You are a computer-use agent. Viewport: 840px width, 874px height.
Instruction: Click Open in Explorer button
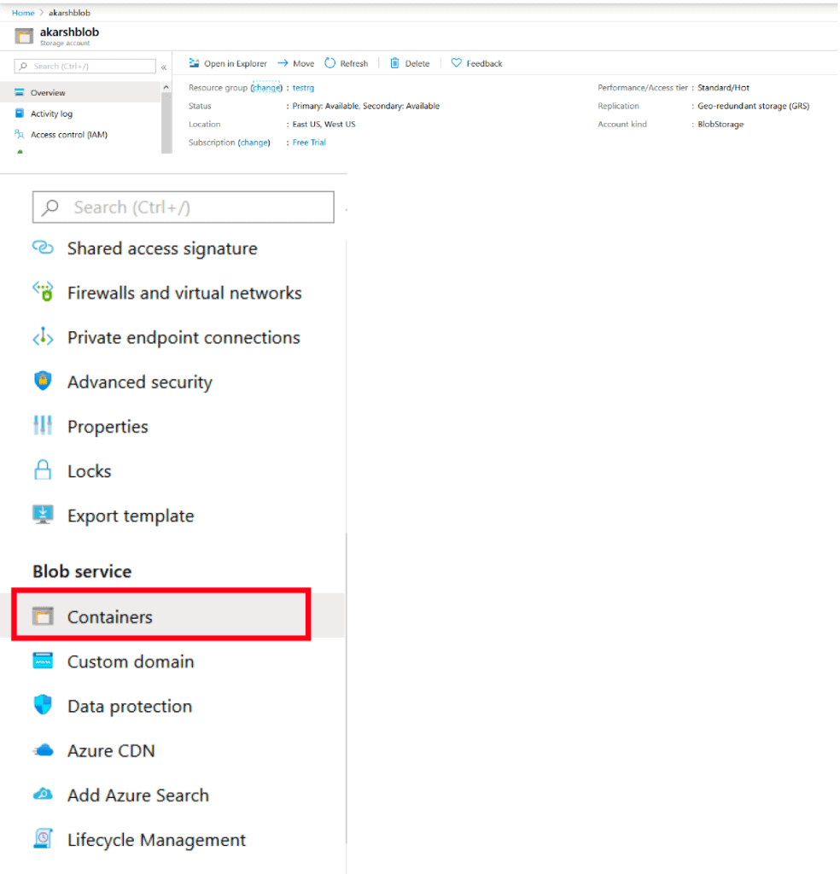[228, 63]
